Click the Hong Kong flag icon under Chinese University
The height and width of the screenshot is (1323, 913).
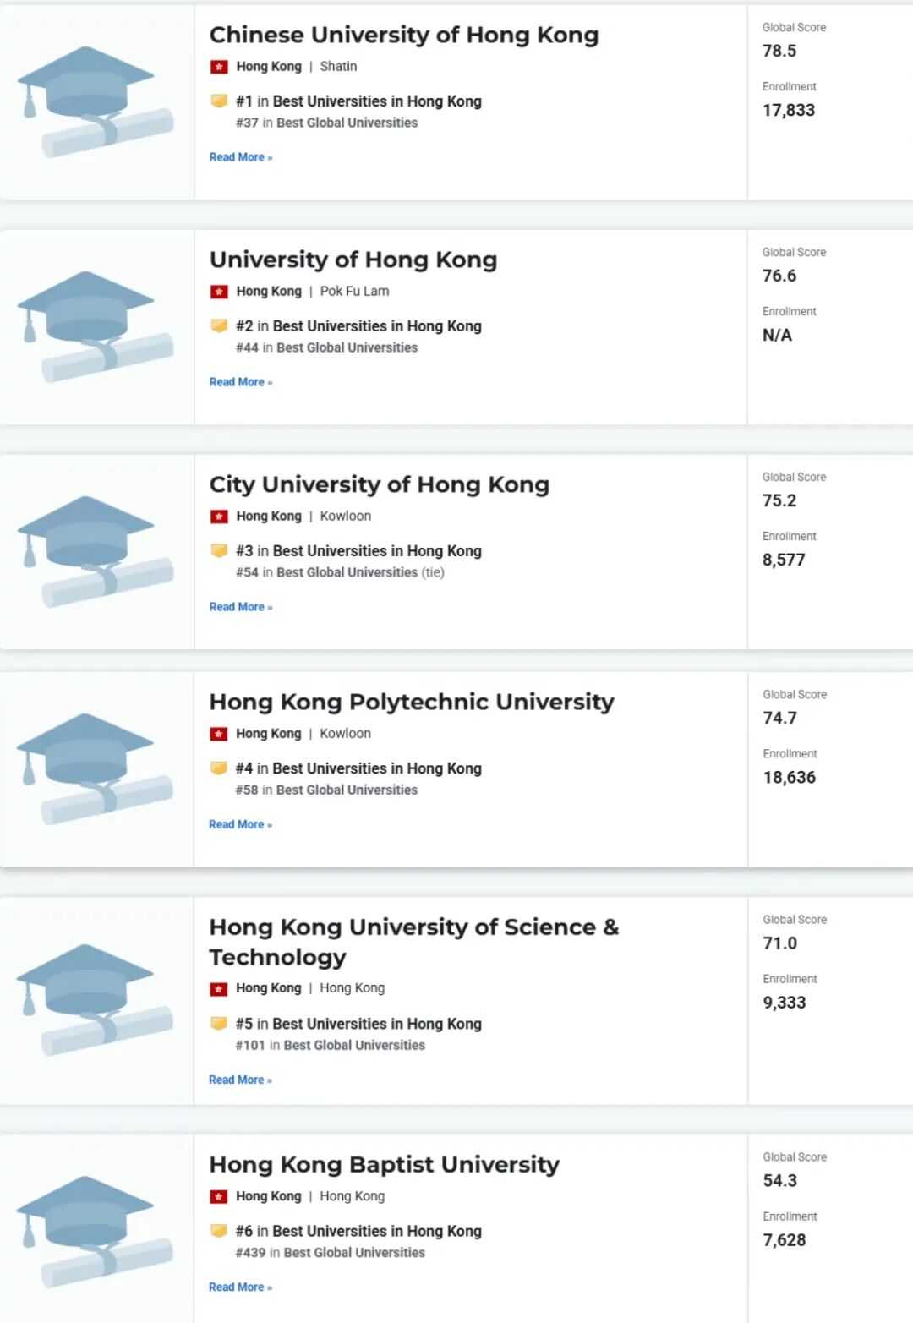(219, 67)
